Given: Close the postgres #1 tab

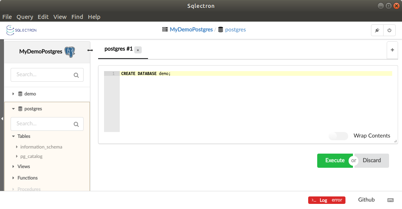Looking at the screenshot, I should [x=138, y=50].
